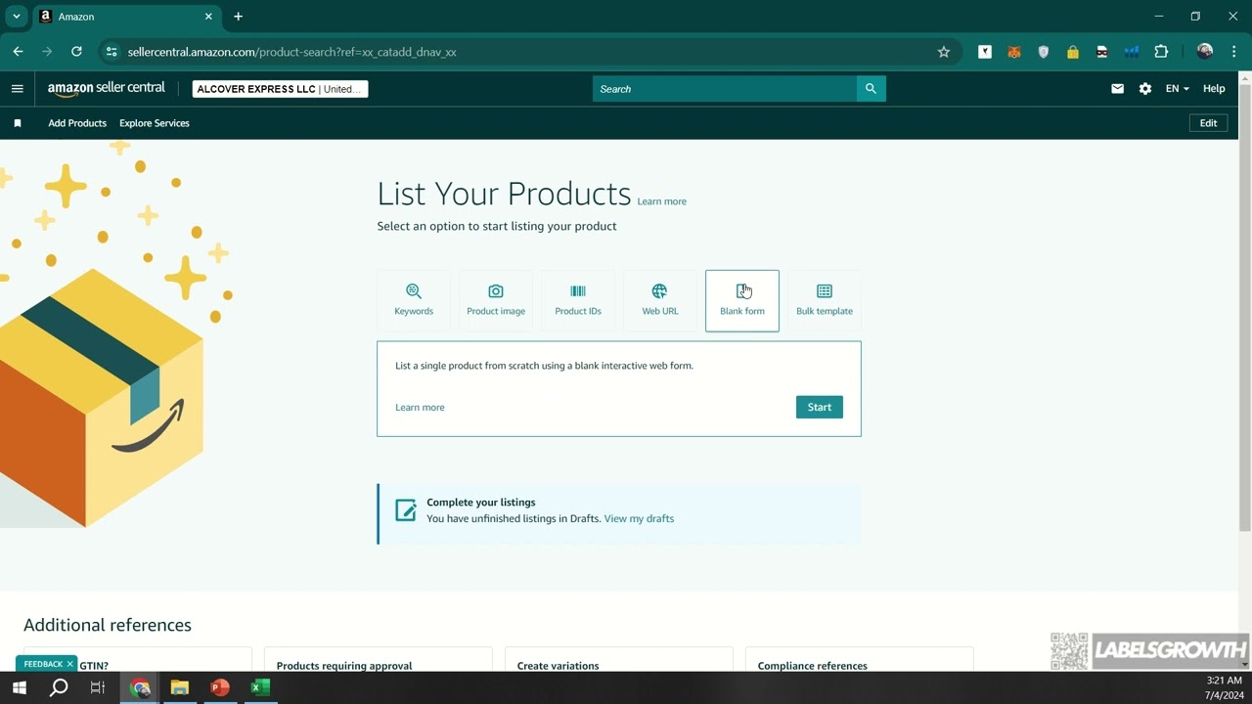1252x704 pixels.
Task: Open Chrome tab search dropdown arrow
Action: [x=16, y=17]
